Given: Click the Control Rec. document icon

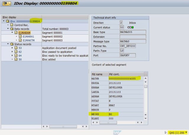Looking at the screenshot, I should point(12,25).
